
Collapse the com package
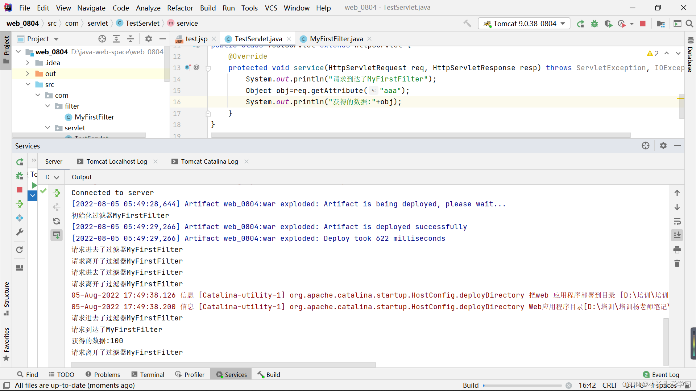coord(38,95)
